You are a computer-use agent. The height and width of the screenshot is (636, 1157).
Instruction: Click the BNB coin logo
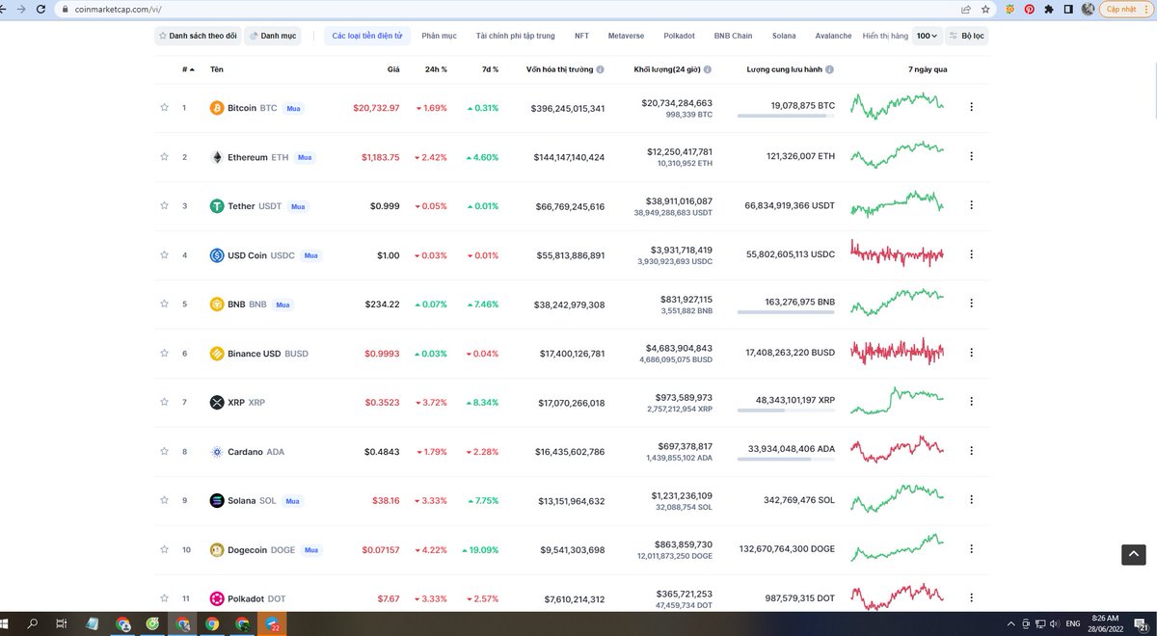[x=217, y=305]
